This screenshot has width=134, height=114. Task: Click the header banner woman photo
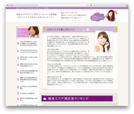pos(111,16)
